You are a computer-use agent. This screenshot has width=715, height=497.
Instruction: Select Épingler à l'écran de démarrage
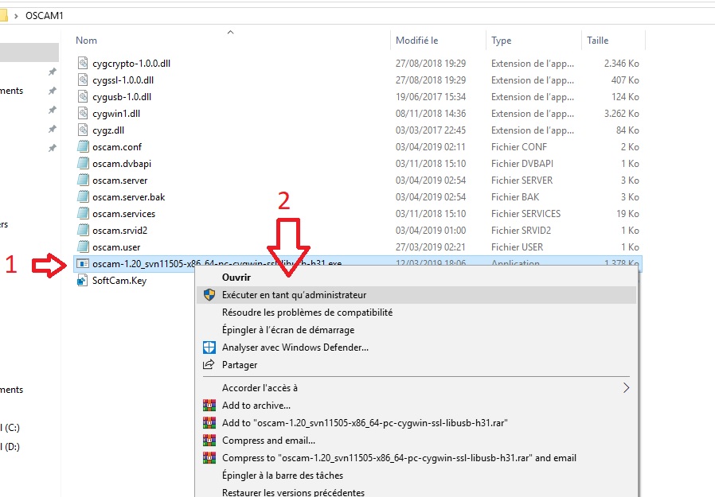[x=288, y=329]
